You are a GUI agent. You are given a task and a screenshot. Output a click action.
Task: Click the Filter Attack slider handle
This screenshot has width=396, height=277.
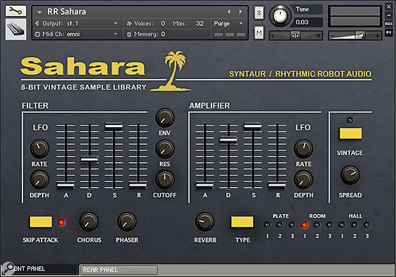[66, 186]
